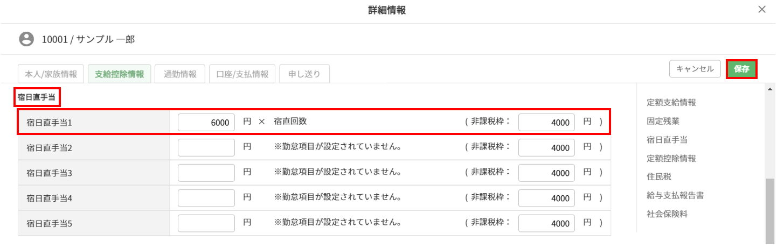The image size is (784, 248).
Task: Open the 本人/家族情報 tab
Action: click(51, 74)
